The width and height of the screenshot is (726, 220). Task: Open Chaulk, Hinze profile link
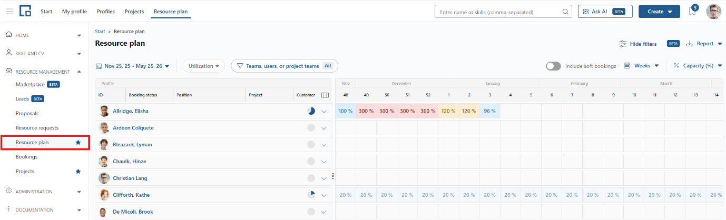tap(130, 162)
